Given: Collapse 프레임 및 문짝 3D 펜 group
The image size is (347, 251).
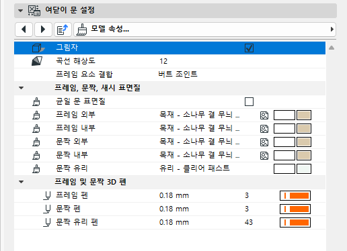Looking at the screenshot, I should click(22, 182).
